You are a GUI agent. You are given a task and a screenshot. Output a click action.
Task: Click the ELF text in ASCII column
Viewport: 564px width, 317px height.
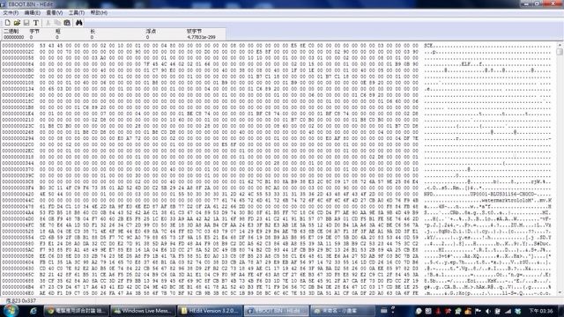click(466, 64)
